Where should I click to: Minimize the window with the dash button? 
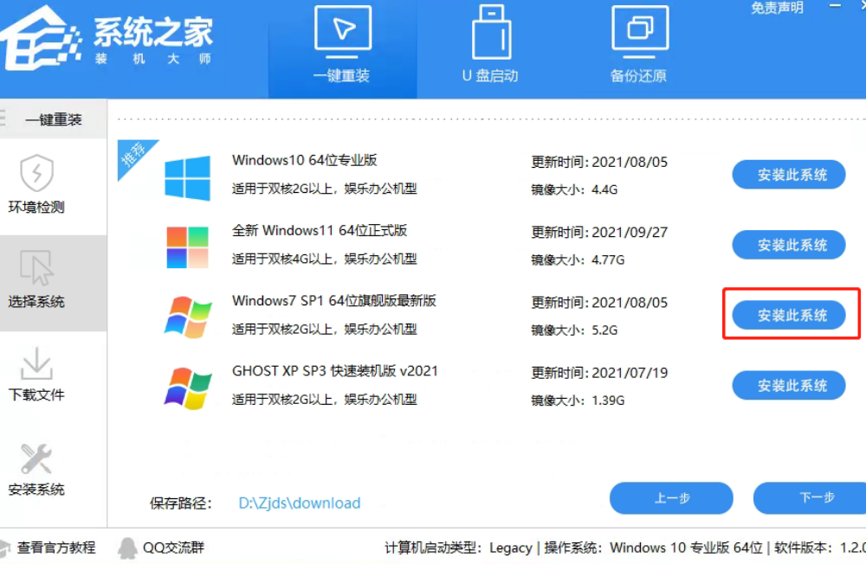[835, 5]
